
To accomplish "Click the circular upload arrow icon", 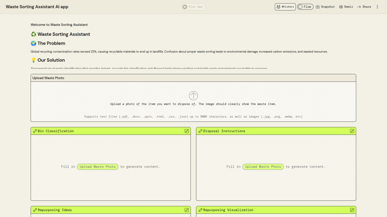I will (193, 96).
